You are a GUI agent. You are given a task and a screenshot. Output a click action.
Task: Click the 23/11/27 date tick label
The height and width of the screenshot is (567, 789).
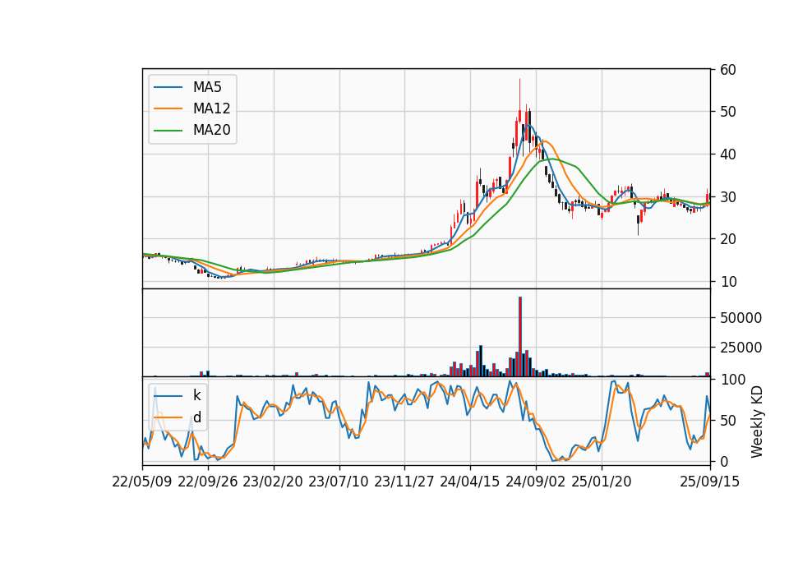click(x=404, y=482)
